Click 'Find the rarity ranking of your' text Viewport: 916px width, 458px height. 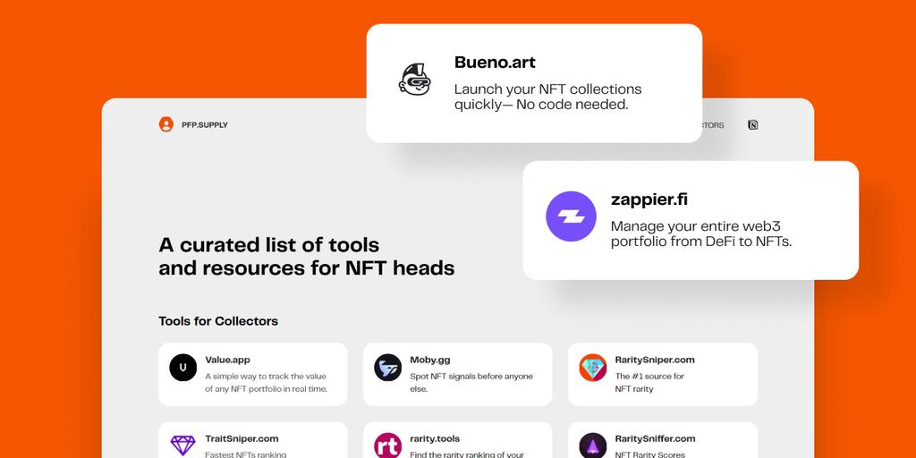(467, 454)
